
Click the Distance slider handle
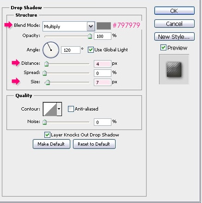pos(46,64)
